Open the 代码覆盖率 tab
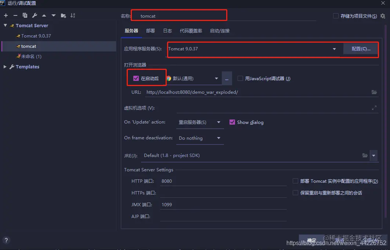390x250 pixels. [191, 31]
